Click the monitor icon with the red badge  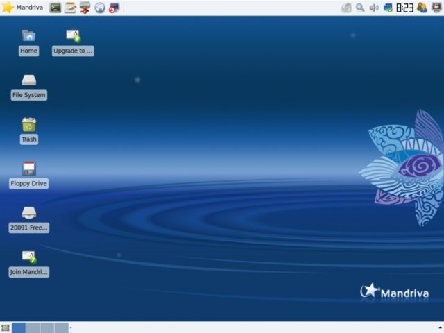coord(114,8)
